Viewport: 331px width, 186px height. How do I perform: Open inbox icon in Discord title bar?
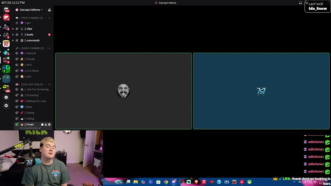pos(300,3)
